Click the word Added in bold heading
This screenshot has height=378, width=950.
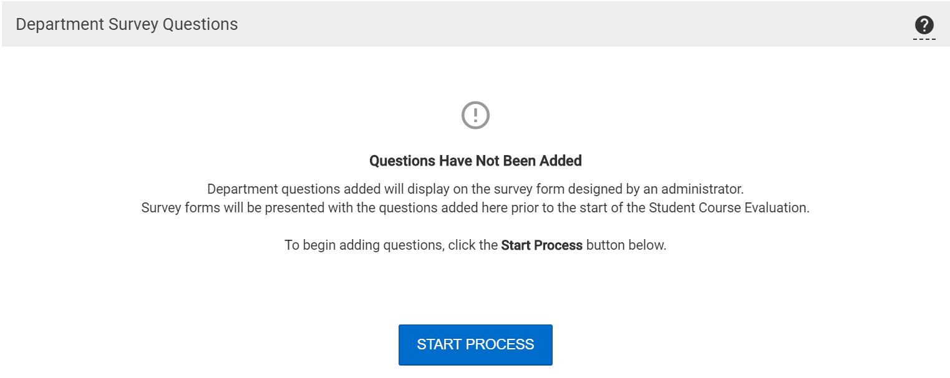561,161
